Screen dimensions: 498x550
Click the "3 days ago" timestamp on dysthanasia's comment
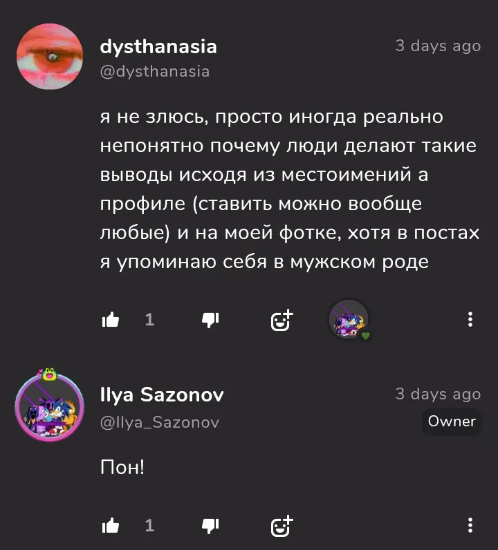(438, 46)
